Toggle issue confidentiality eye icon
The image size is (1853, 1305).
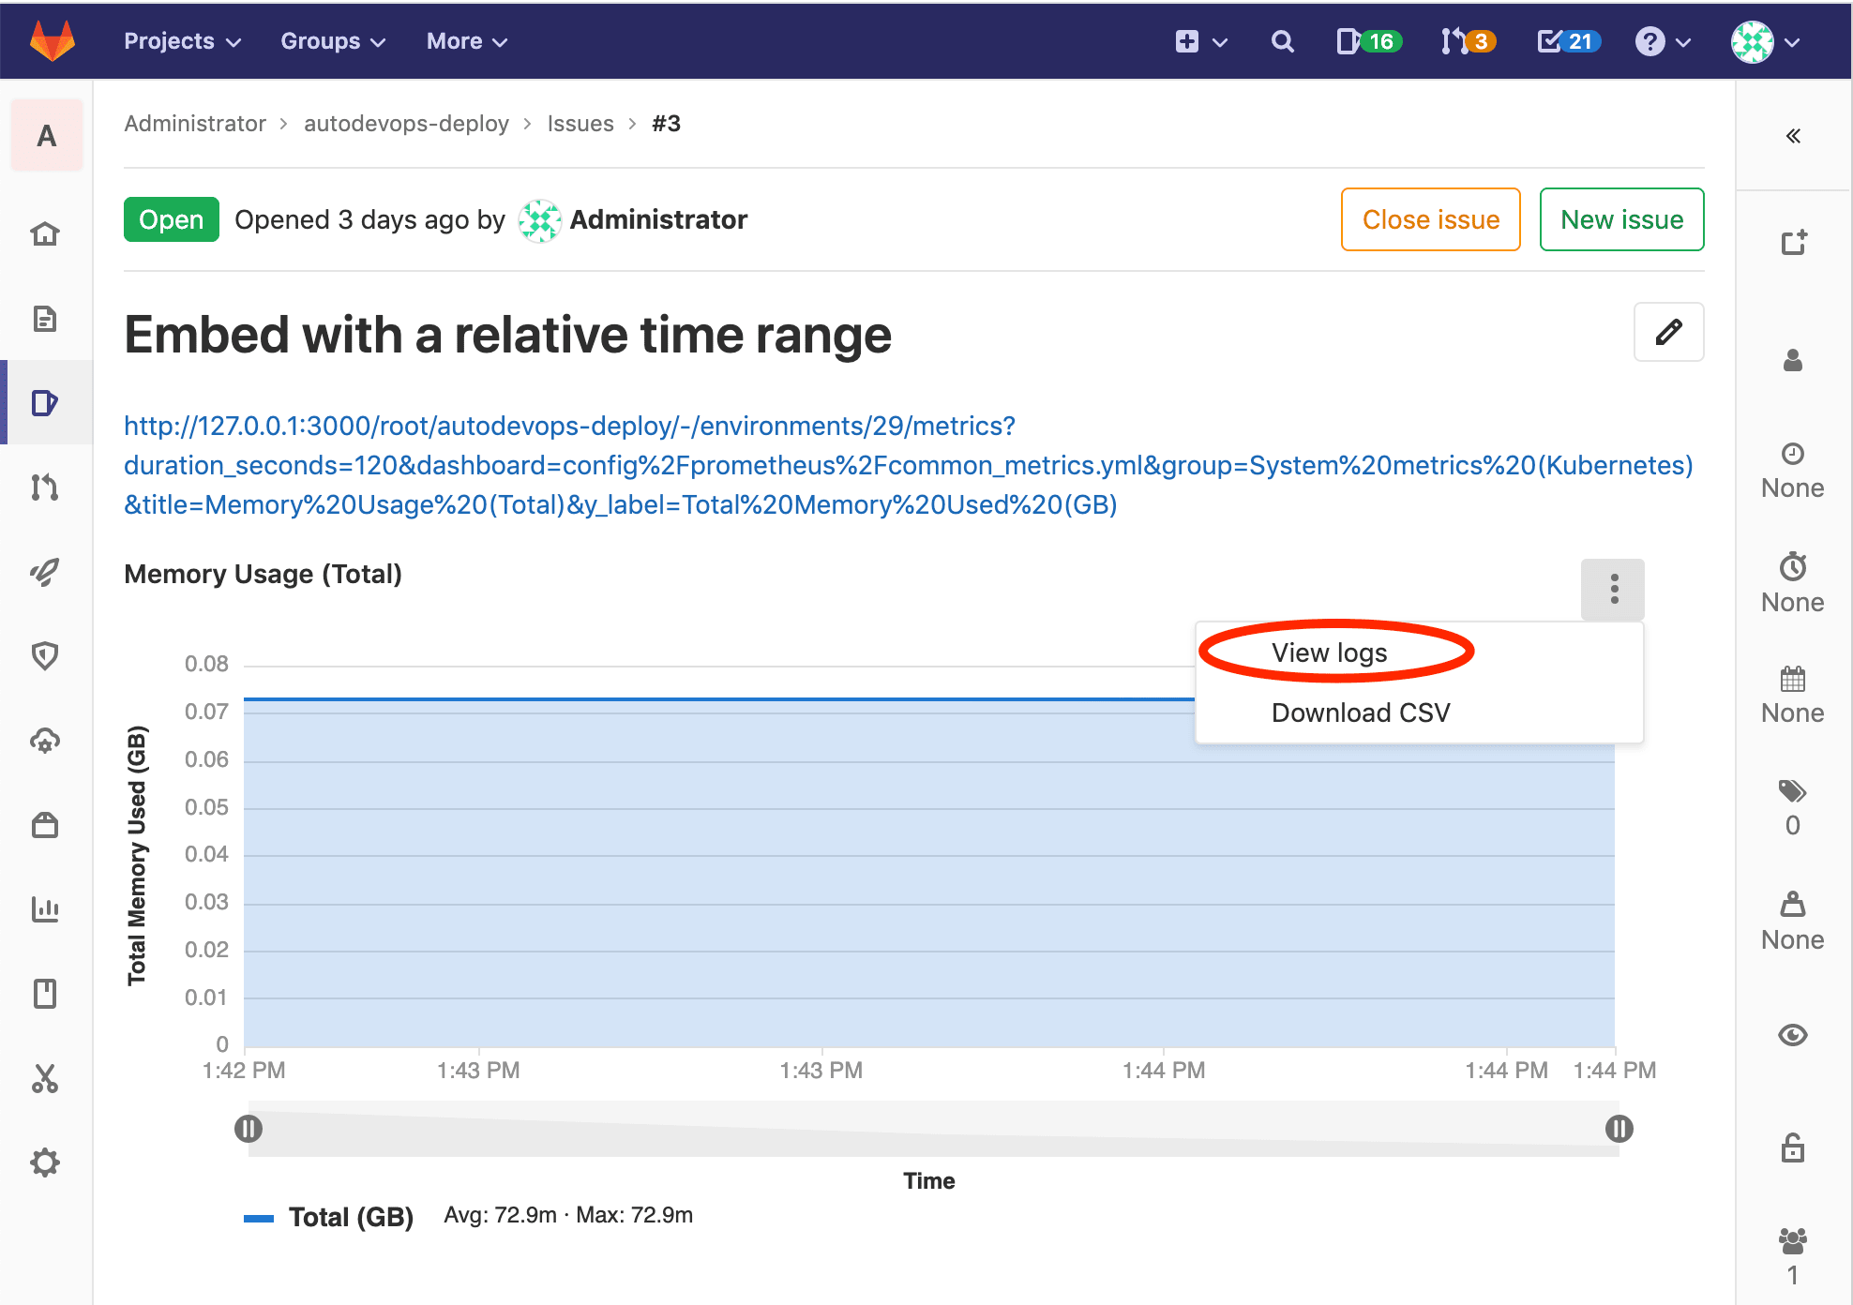[1792, 1035]
